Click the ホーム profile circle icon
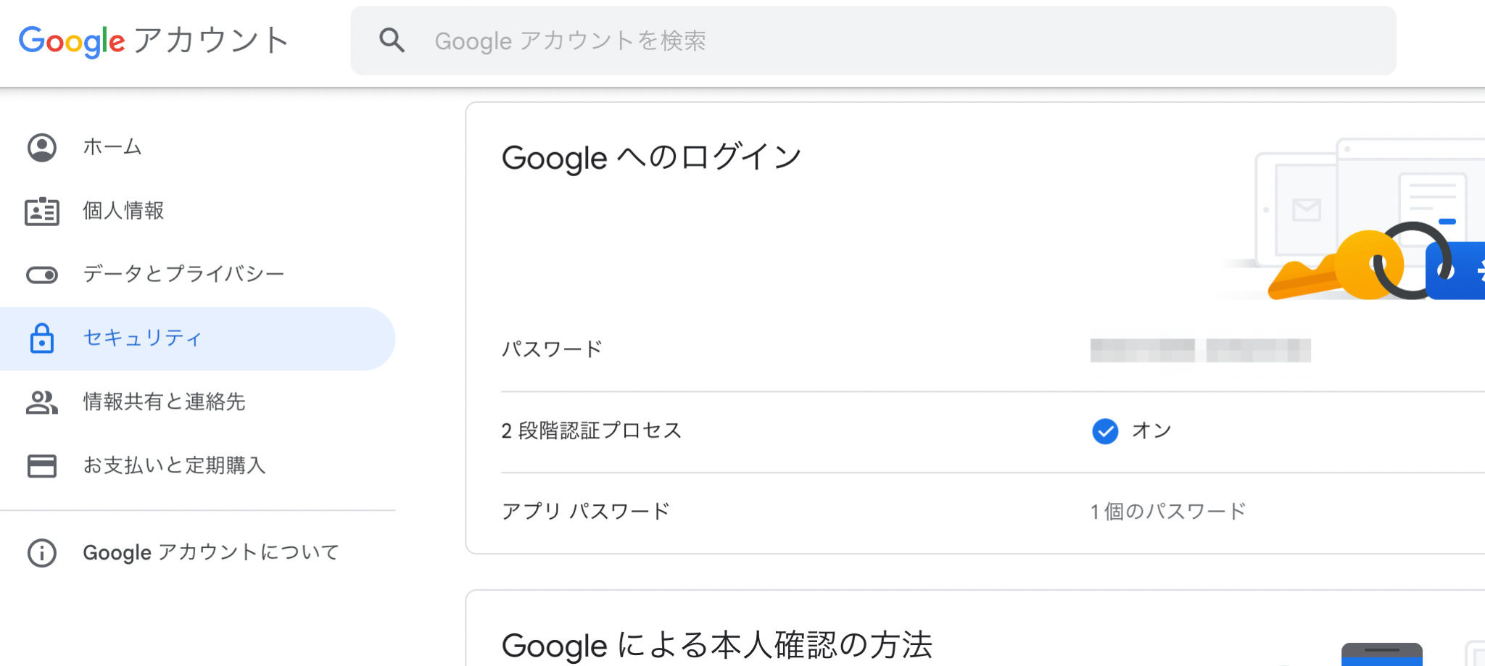This screenshot has height=666, width=1485. pyautogui.click(x=42, y=147)
